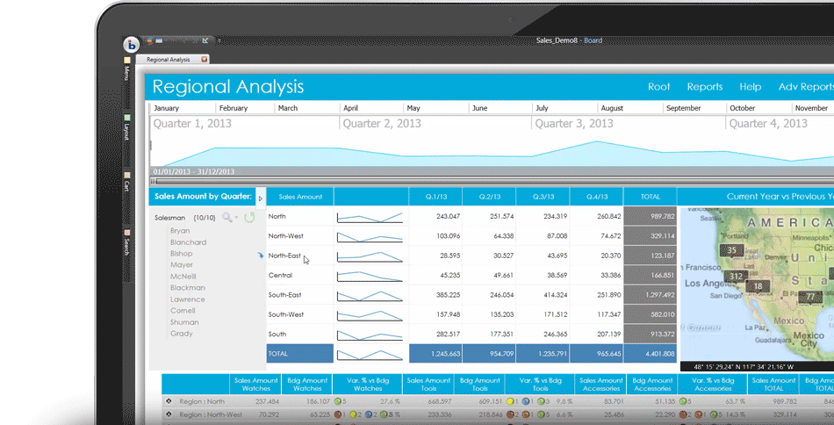Select salesman McNeill in the list
Image resolution: width=834 pixels, height=425 pixels.
[183, 277]
